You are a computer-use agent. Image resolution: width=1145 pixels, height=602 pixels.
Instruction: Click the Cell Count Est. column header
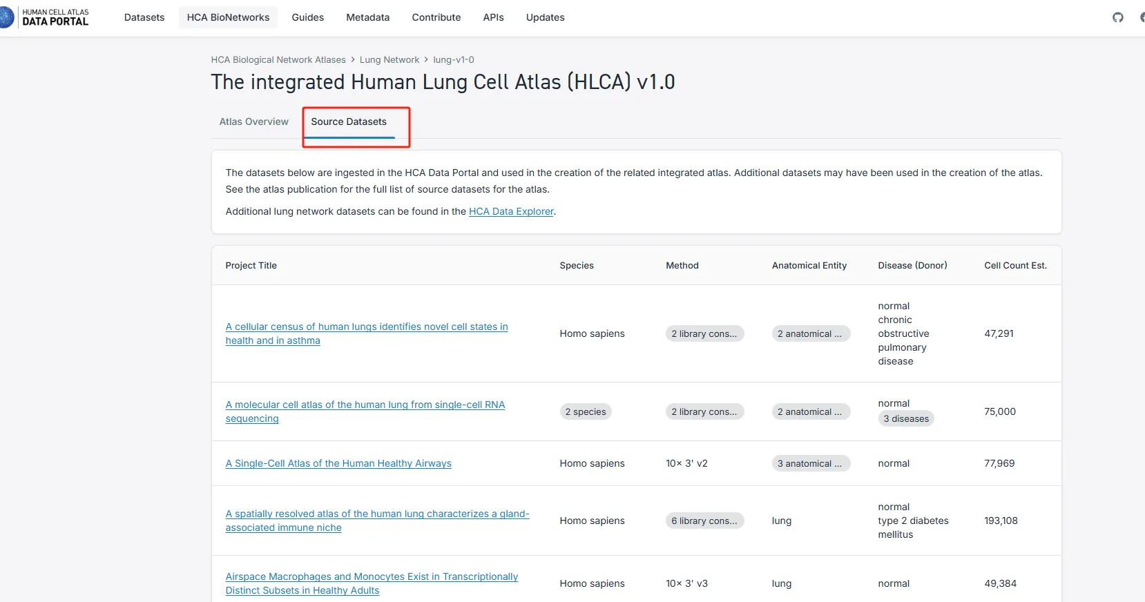1015,265
